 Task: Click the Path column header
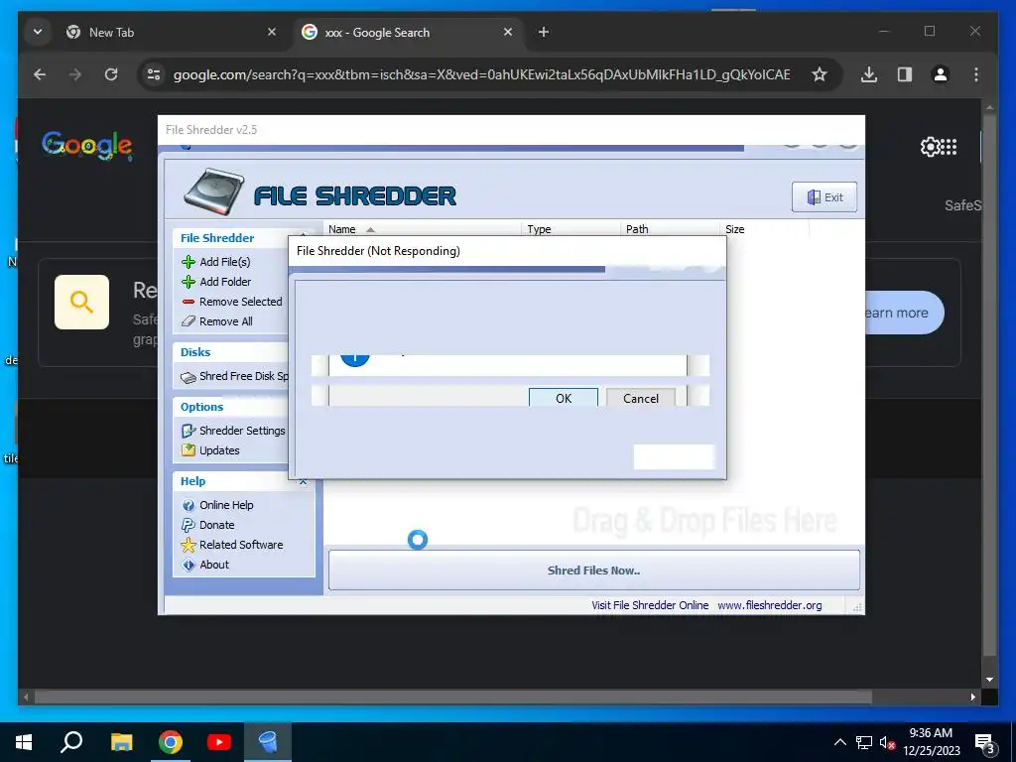point(637,229)
